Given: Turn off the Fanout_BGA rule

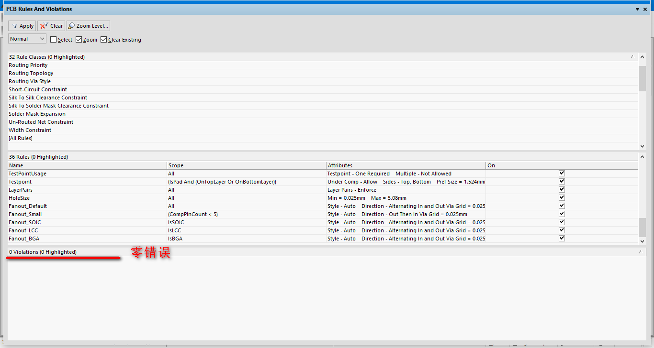Looking at the screenshot, I should coord(562,239).
